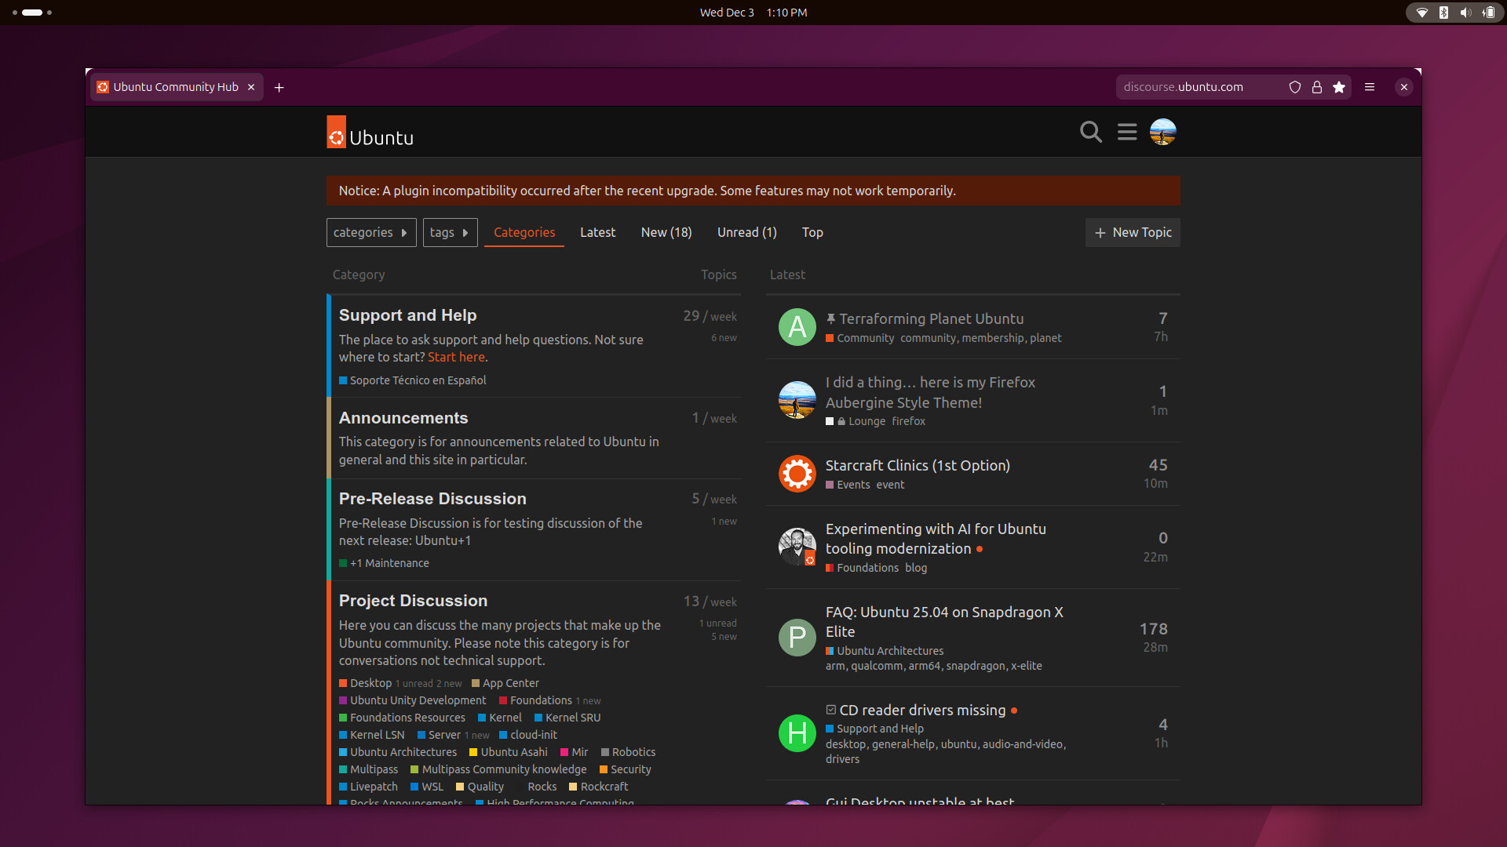Viewport: 1507px width, 847px height.
Task: Open the browser application menu icon
Action: point(1370,87)
